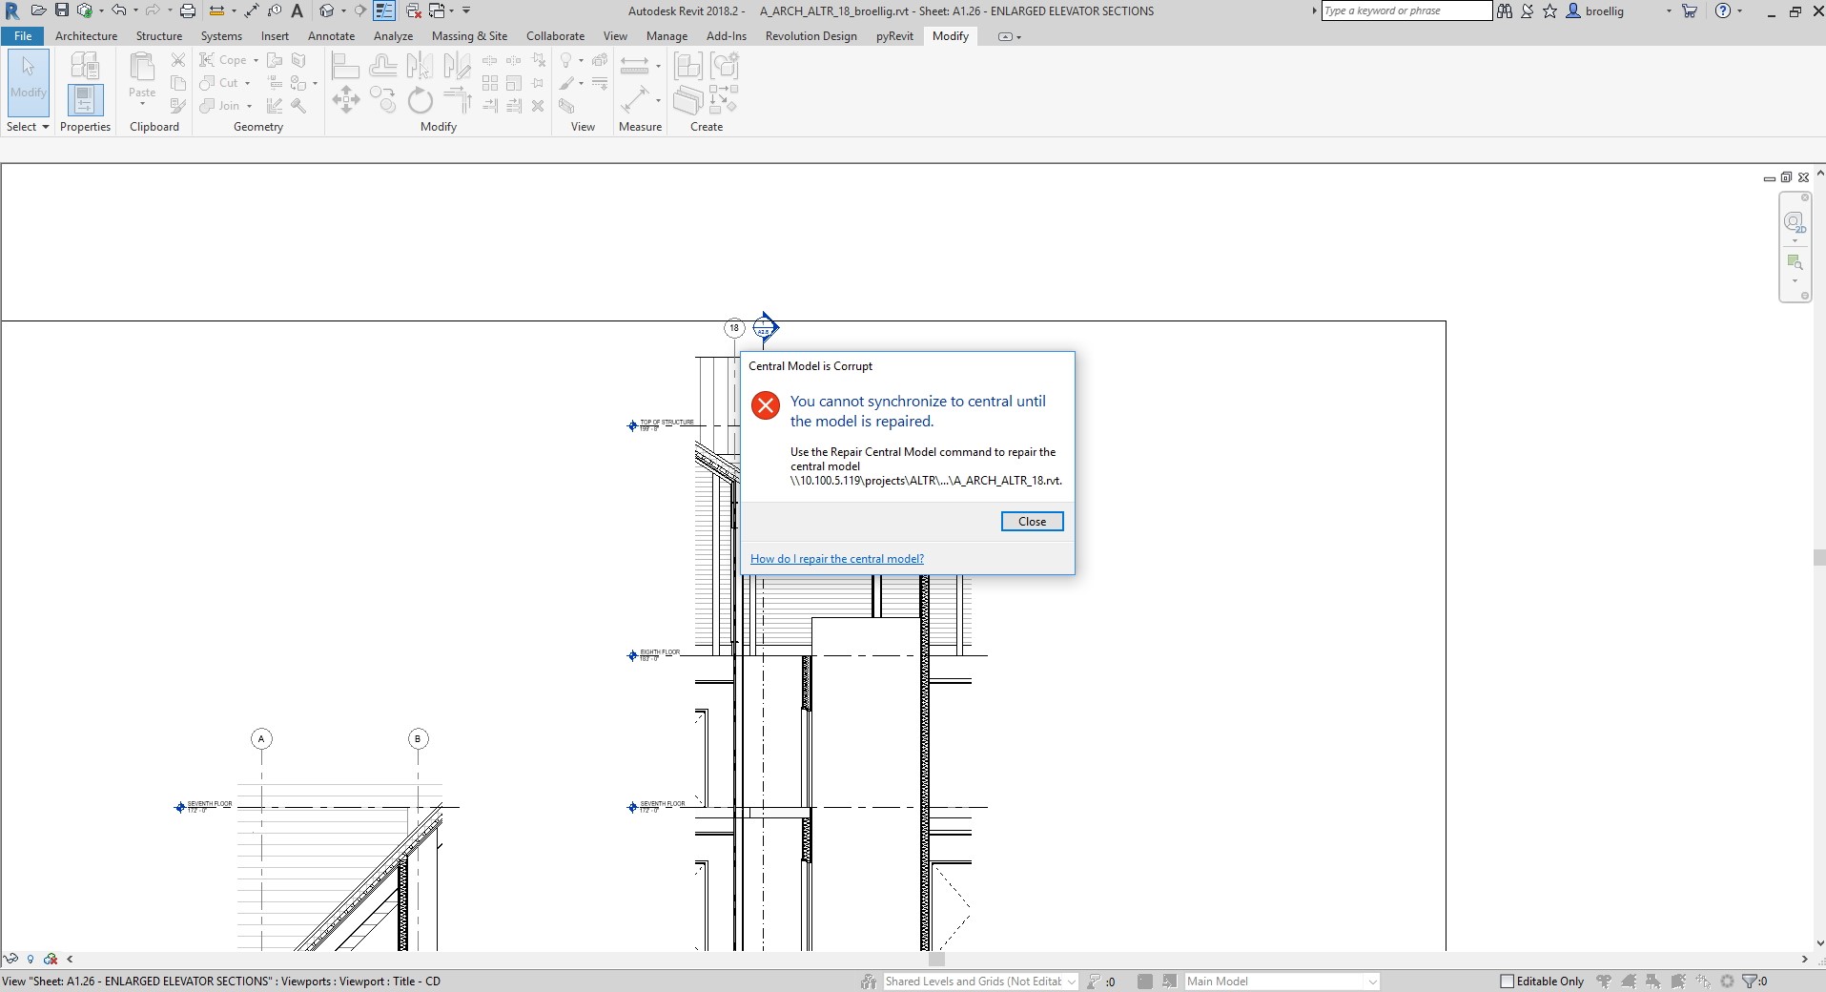
Task: Toggle Drag Elements on Selection icon in status bar
Action: (x=1703, y=981)
